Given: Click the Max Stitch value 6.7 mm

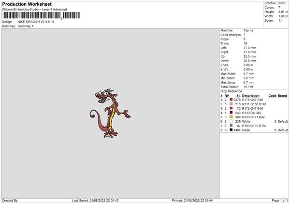Looking at the screenshot, I should (249, 74).
